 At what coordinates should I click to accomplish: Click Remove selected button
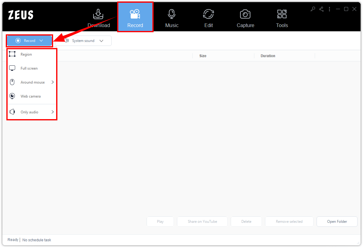289,222
